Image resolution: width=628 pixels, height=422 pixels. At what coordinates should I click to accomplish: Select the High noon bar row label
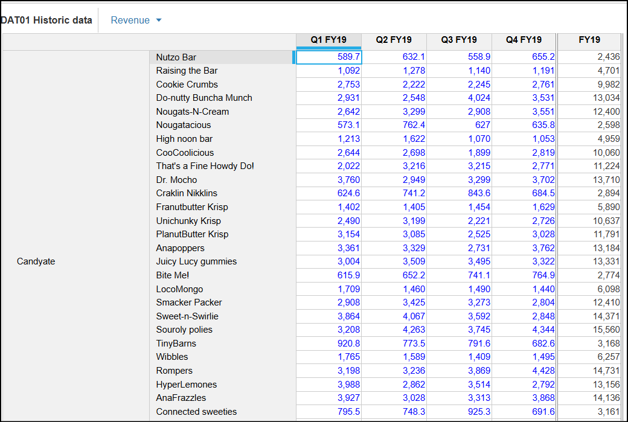click(x=223, y=139)
